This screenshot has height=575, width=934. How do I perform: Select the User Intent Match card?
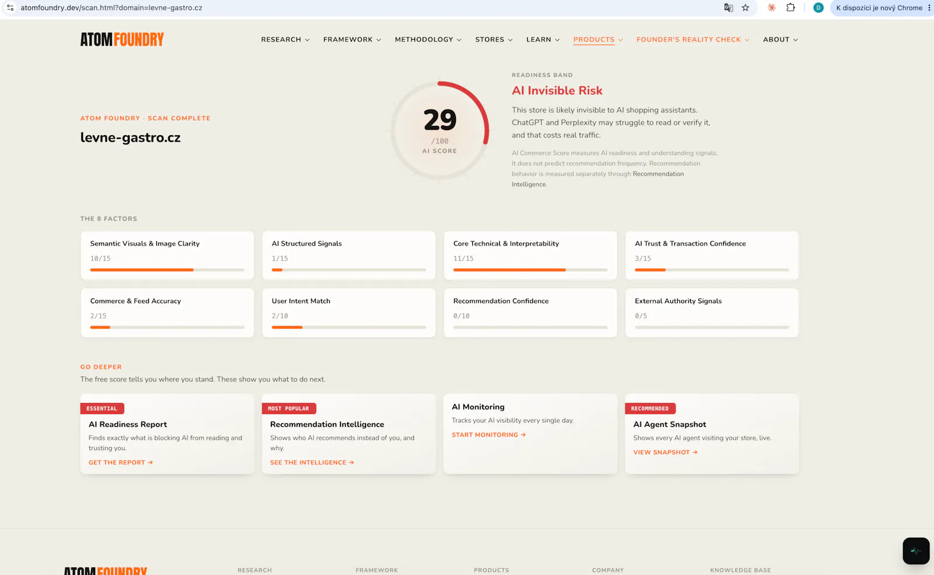tap(349, 313)
